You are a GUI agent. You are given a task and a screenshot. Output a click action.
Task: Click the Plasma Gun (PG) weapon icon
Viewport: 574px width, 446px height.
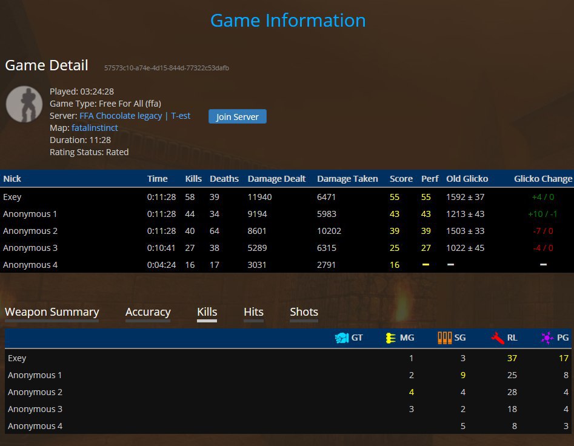[x=547, y=338]
